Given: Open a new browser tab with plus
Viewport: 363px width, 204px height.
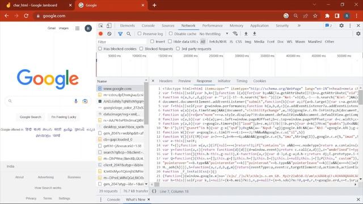Looking at the screenshot, I should click(x=154, y=5).
